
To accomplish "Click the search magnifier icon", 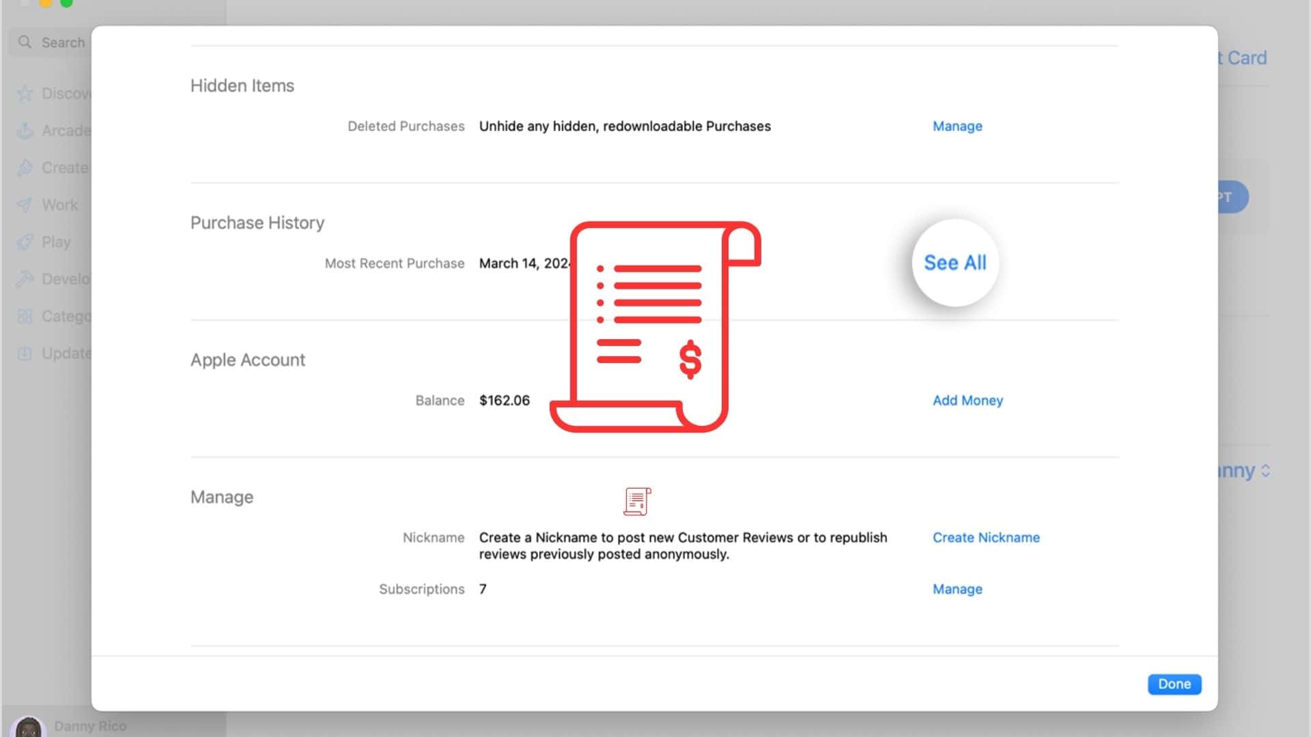I will pyautogui.click(x=25, y=42).
